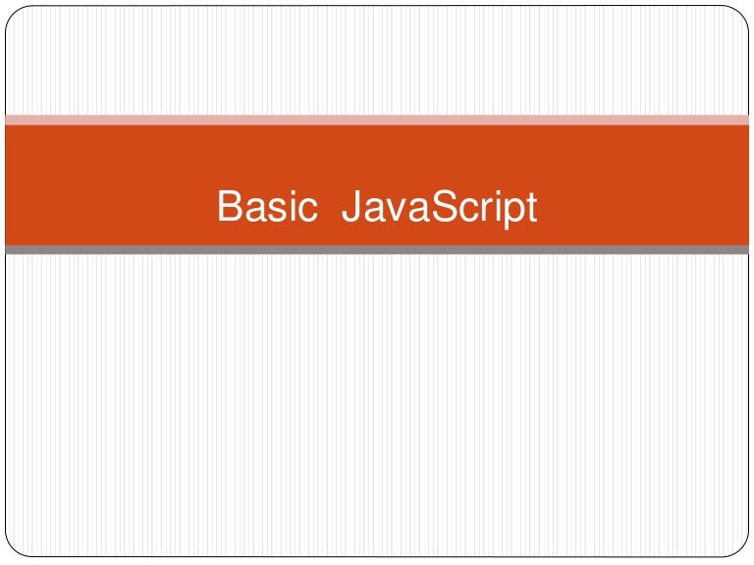The image size is (754, 565).
Task: Place cursor in gap between Basic and JavaScript
Action: (x=330, y=207)
